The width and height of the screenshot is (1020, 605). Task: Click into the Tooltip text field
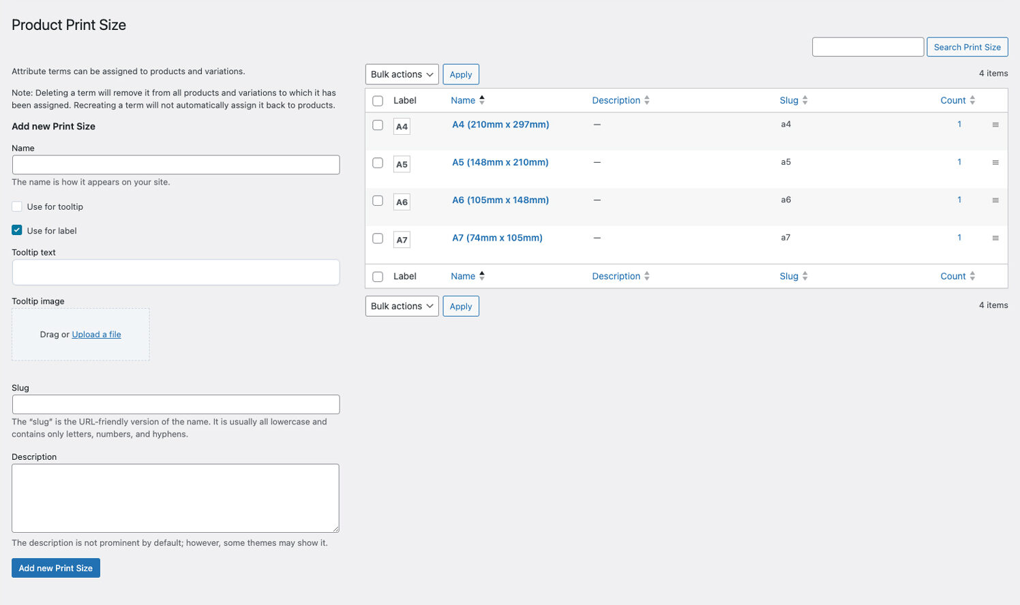click(176, 272)
